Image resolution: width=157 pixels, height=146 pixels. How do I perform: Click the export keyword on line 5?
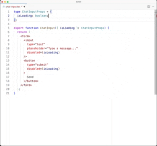click(x=19, y=28)
